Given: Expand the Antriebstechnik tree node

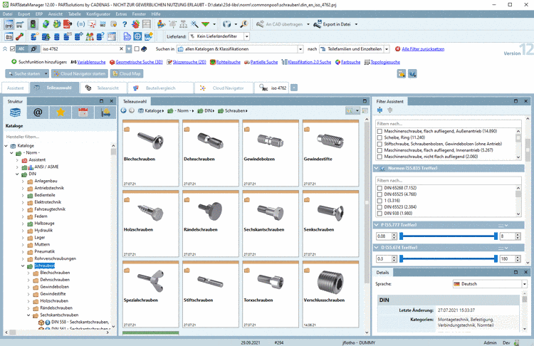Looking at the screenshot, I should pyautogui.click(x=22, y=188).
